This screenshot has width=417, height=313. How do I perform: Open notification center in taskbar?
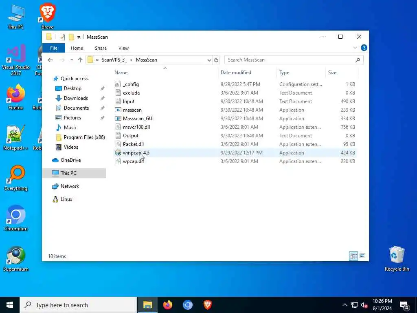404,305
